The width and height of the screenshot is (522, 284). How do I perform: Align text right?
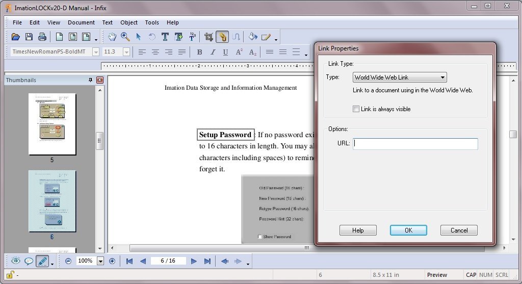169,52
